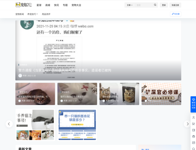This screenshot has width=196, height=150.
Task: Click the 宠物新闻 tag on featured banner
Action: (23, 65)
